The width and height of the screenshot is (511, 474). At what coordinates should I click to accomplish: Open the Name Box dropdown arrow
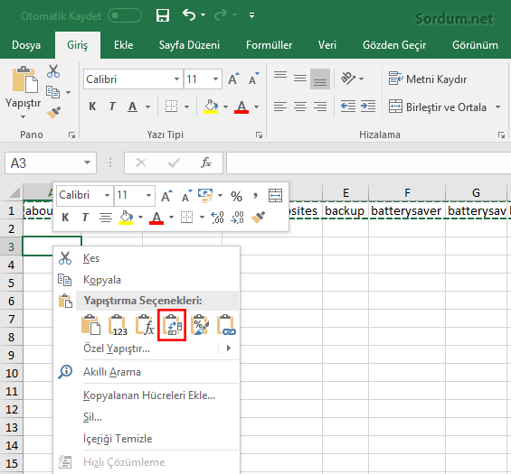[x=87, y=163]
